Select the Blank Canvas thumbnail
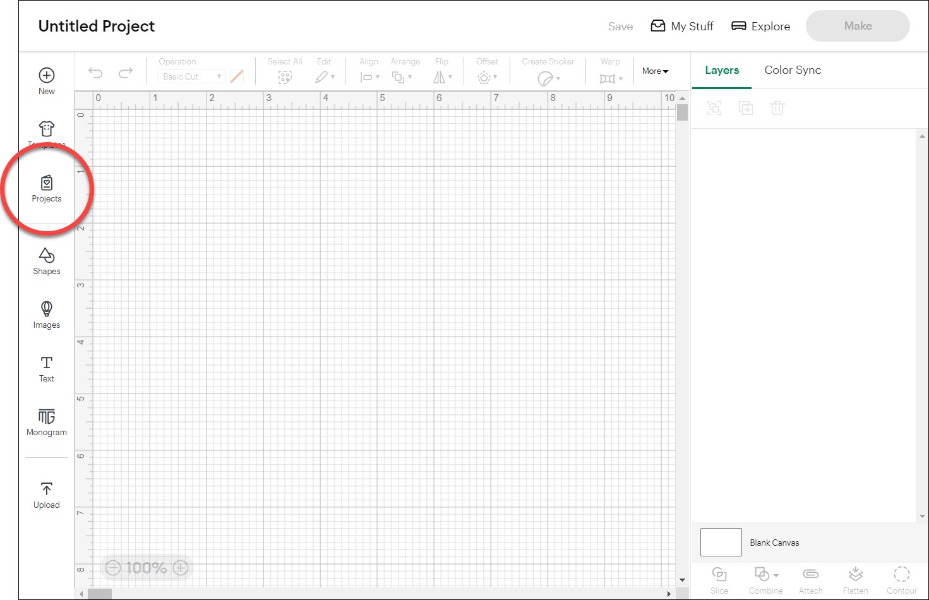The height and width of the screenshot is (600, 929). (x=721, y=542)
